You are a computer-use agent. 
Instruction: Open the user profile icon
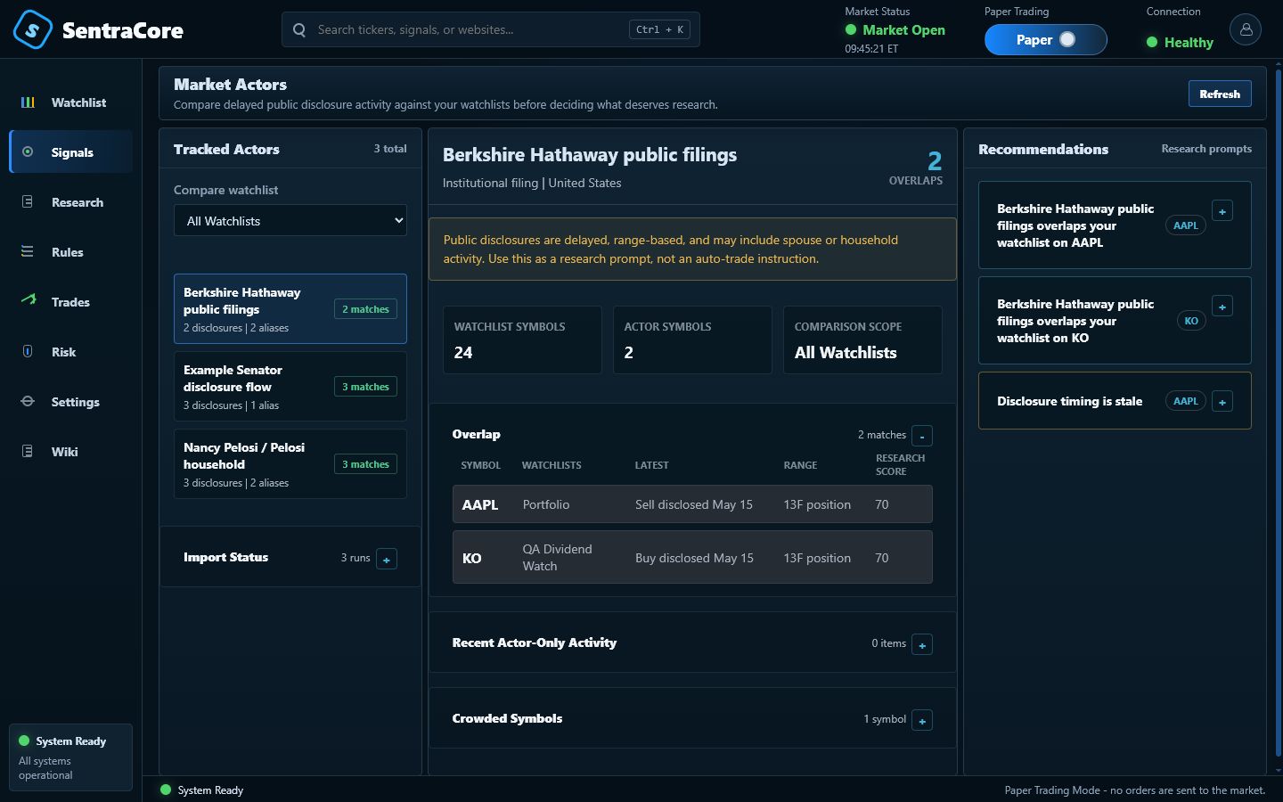pos(1246,29)
